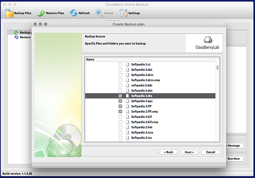Tick the Softpedia 2.icns checkbox
Image resolution: width=255 pixels, height=178 pixels.
[x=120, y=132]
